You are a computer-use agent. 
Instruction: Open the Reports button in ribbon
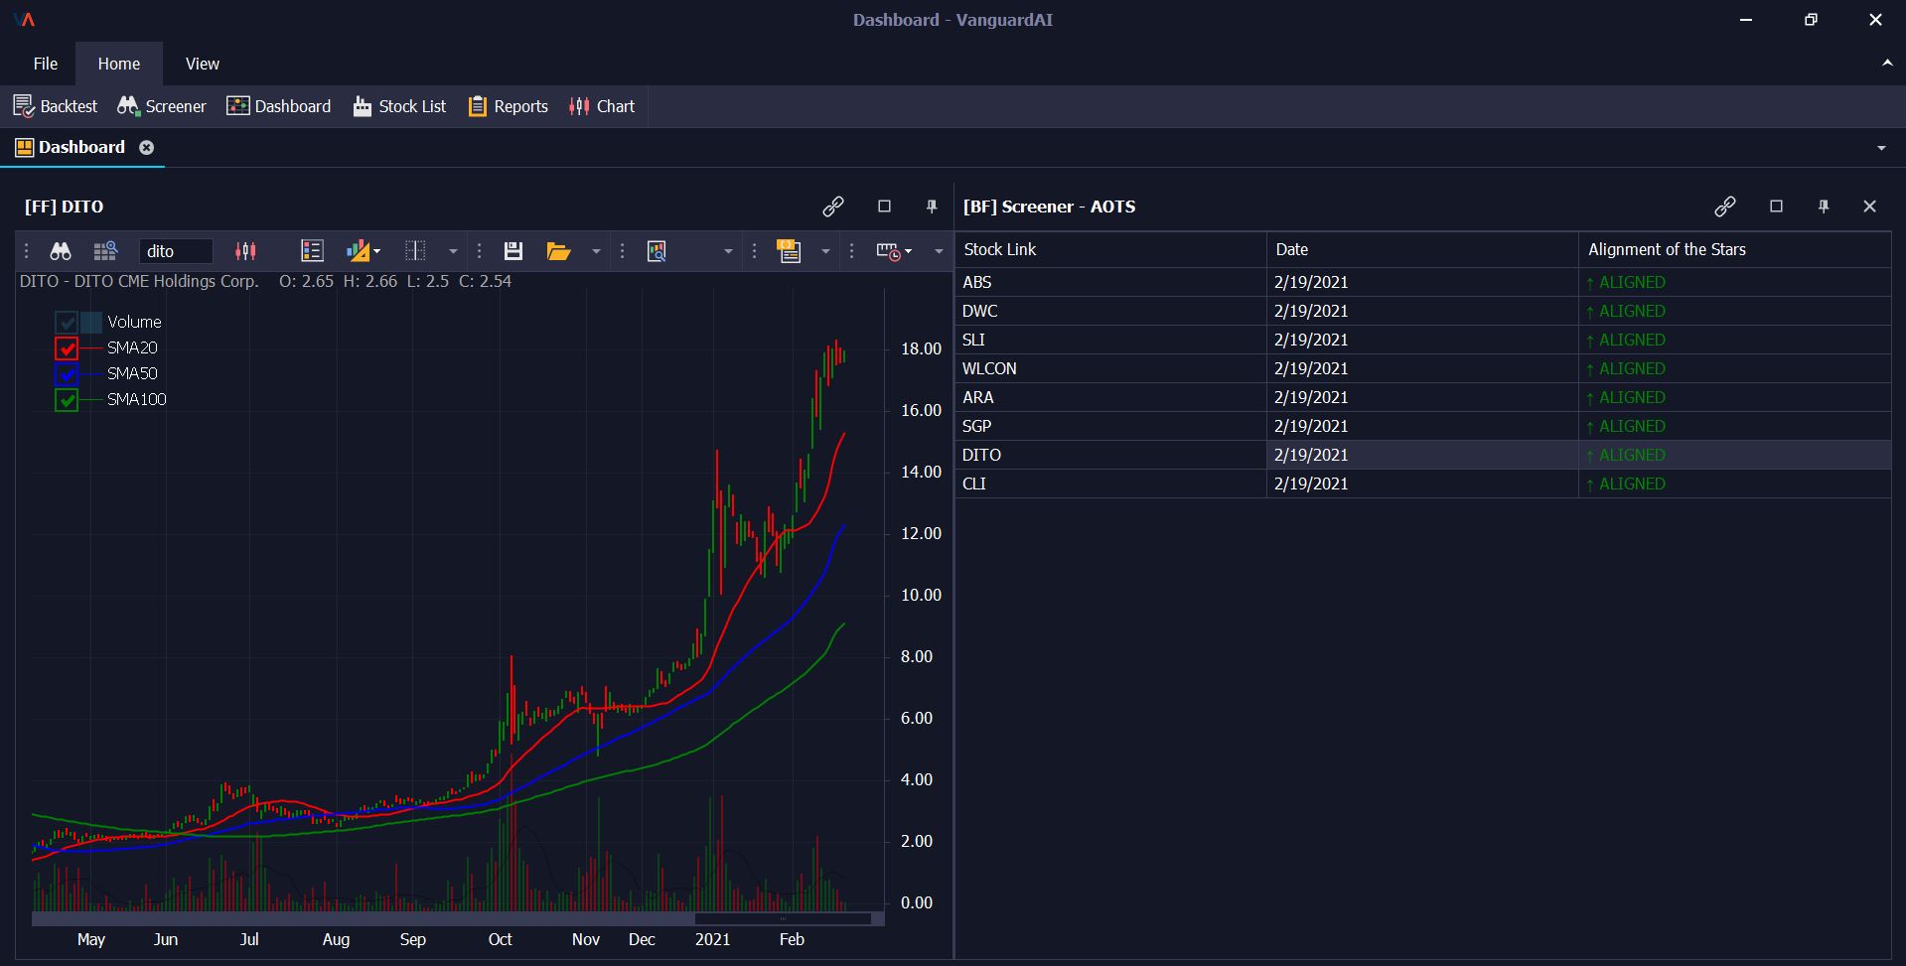click(x=509, y=106)
